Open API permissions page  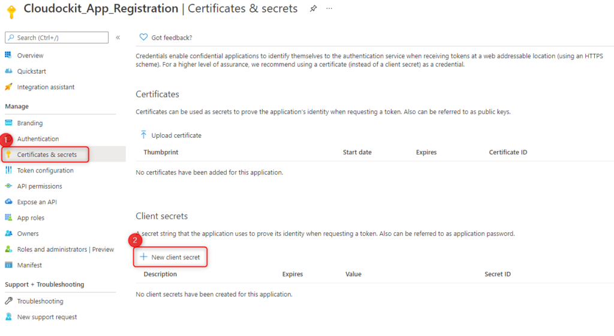(x=40, y=186)
